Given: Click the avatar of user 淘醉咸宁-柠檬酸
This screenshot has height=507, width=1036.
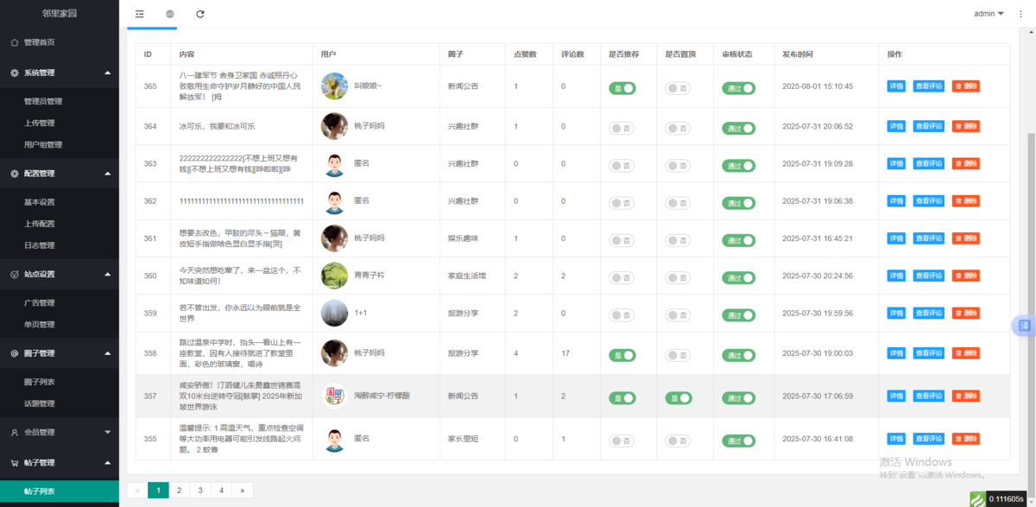Looking at the screenshot, I should [x=334, y=396].
